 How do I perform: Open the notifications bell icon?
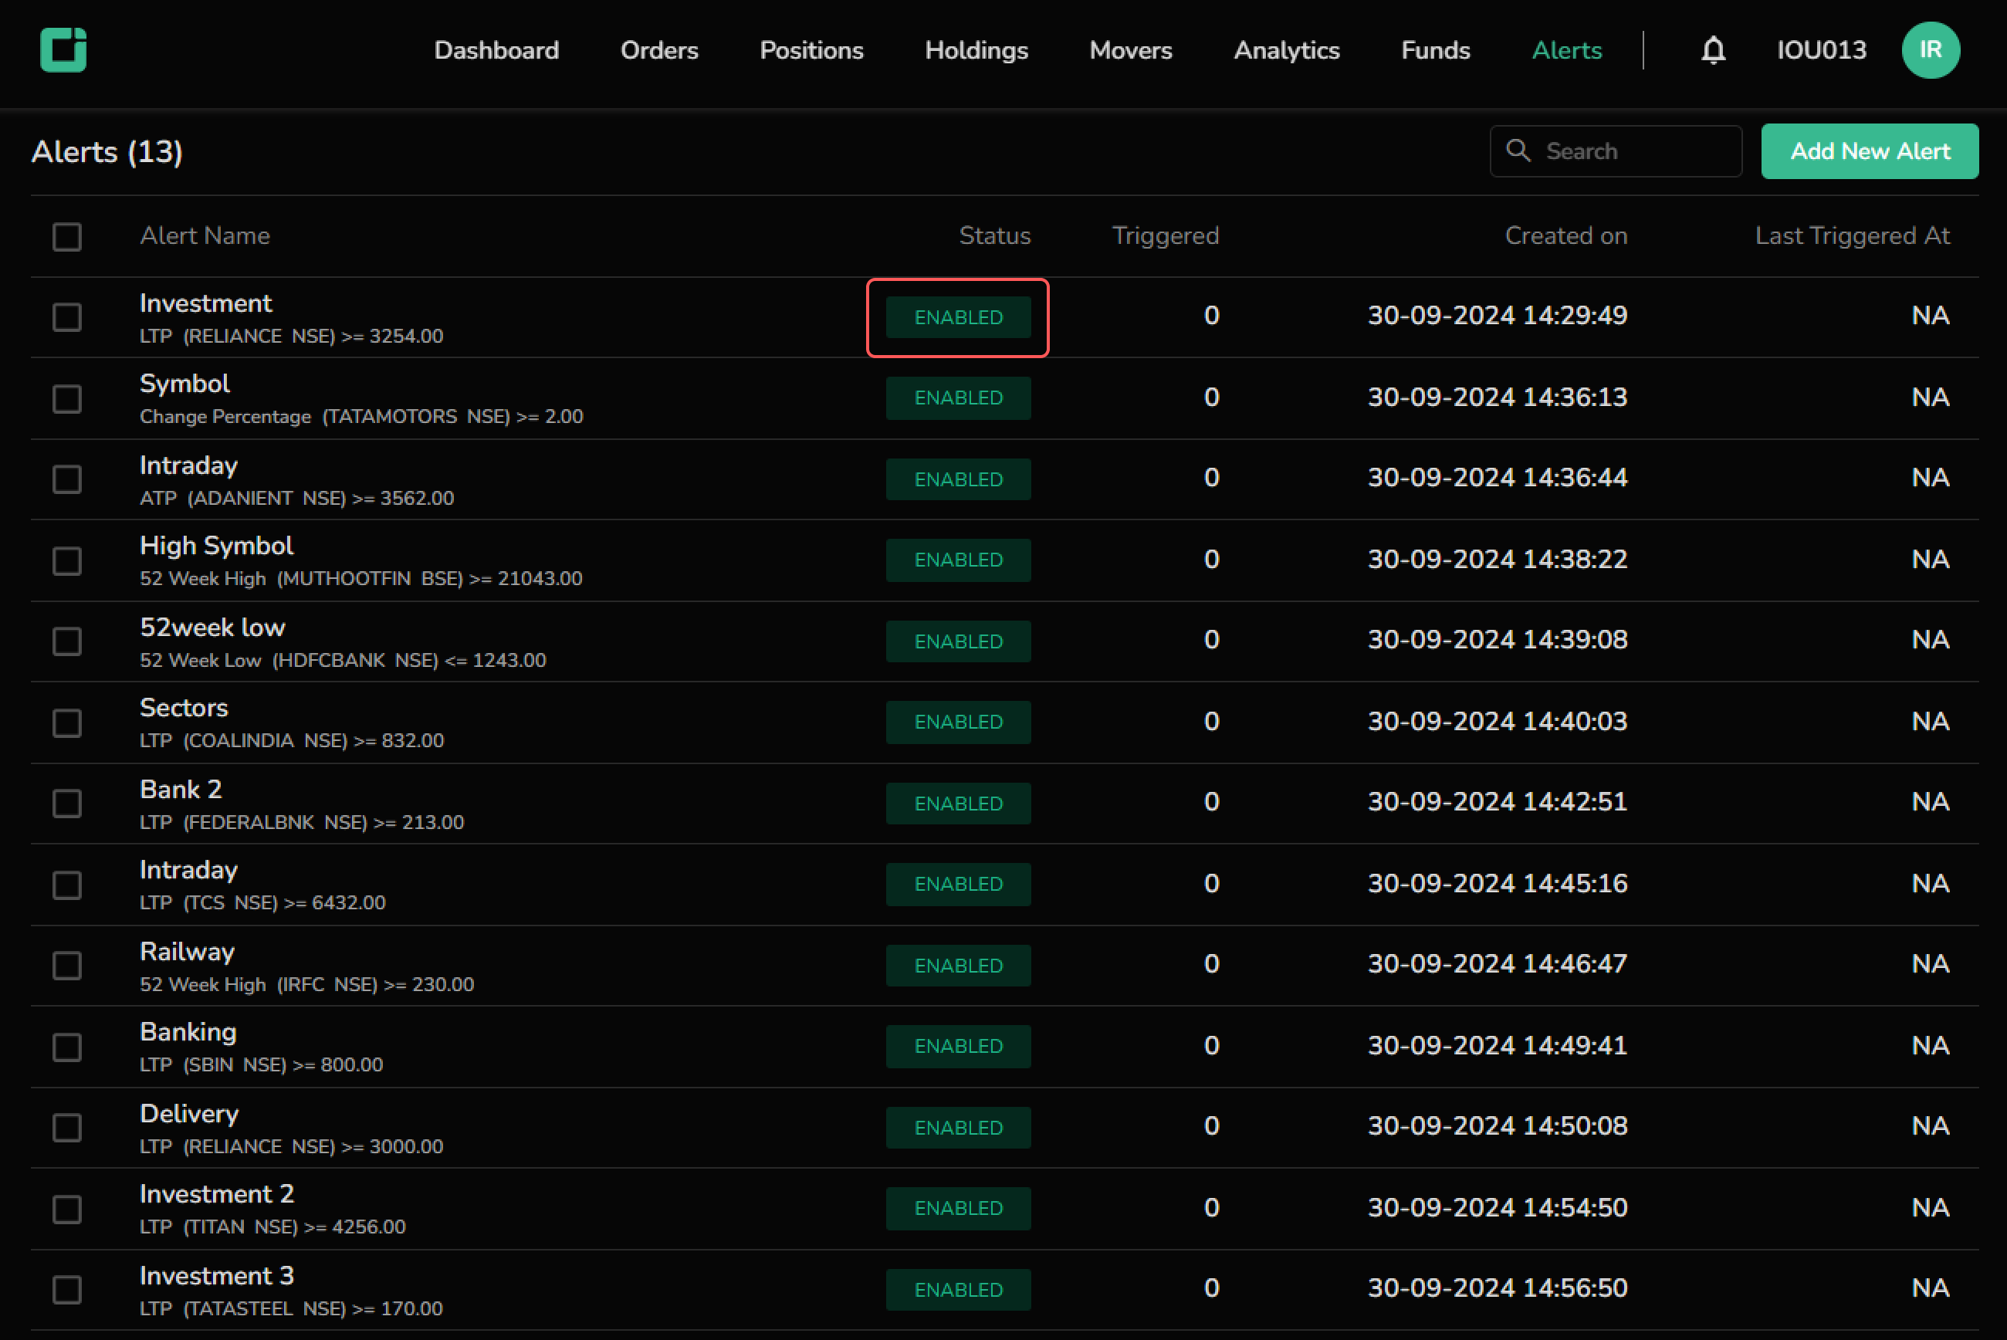1712,49
